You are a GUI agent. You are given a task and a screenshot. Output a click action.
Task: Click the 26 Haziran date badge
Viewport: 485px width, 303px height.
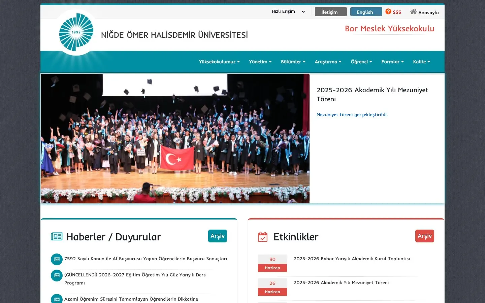[272, 287]
